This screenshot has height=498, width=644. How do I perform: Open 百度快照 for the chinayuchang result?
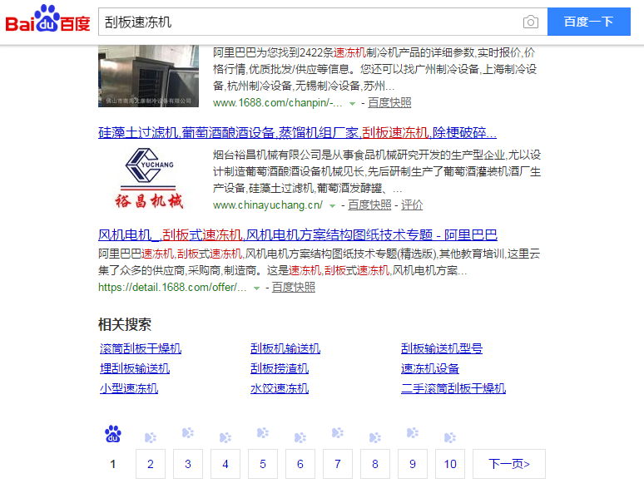pyautogui.click(x=369, y=205)
